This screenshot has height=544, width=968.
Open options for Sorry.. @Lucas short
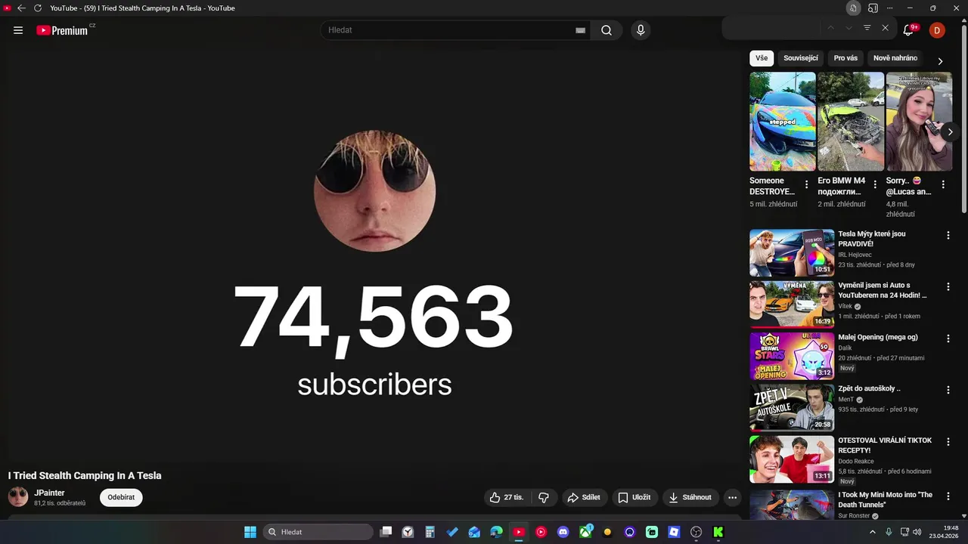[943, 184]
